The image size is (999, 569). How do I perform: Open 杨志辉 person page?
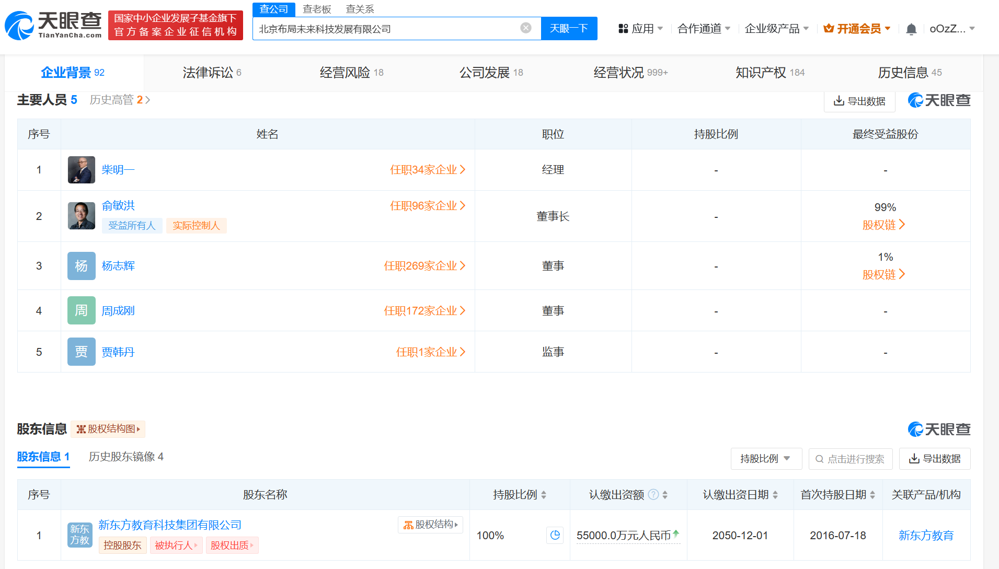click(118, 266)
